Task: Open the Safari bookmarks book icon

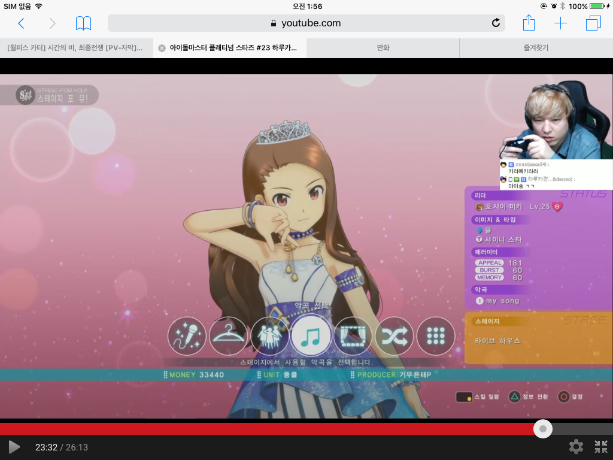Action: point(83,23)
